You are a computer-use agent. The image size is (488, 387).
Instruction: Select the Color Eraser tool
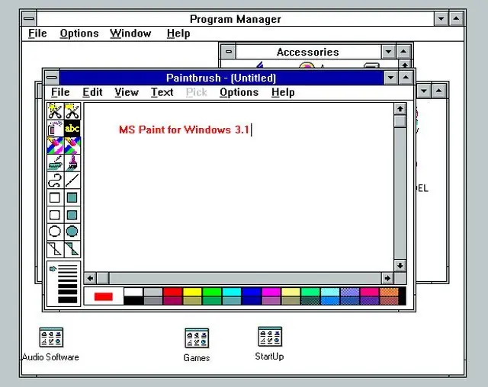(x=55, y=146)
